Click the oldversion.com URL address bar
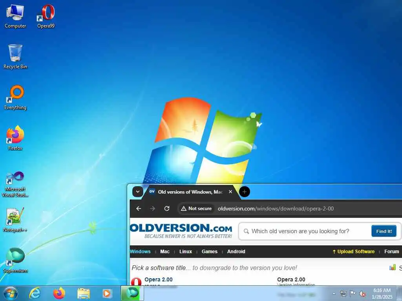402x301 pixels. [x=276, y=209]
